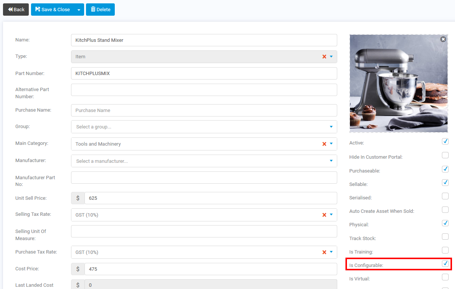Screen dimensions: 455x289
Task: Clear the Selling Tax Rate selection
Action: pos(324,215)
